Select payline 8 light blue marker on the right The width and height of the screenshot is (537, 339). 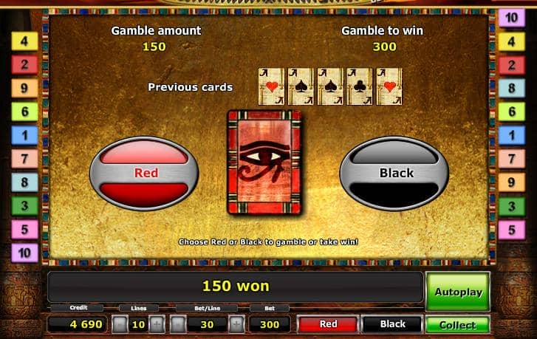tap(512, 88)
